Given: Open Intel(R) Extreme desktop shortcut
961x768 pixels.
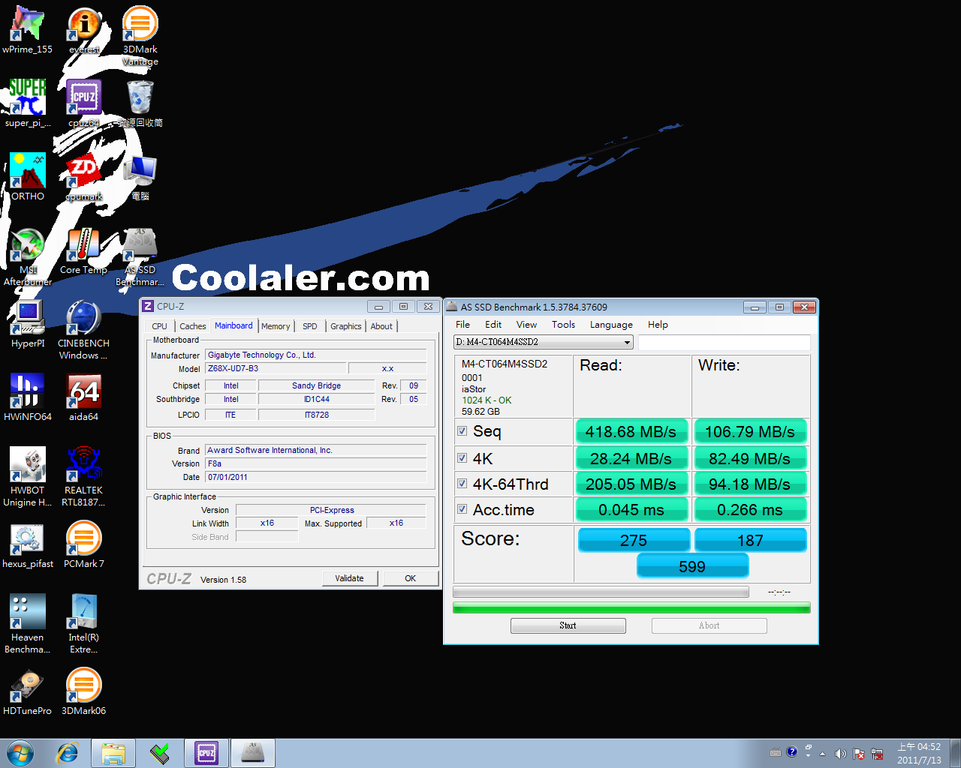Looking at the screenshot, I should click(x=84, y=624).
